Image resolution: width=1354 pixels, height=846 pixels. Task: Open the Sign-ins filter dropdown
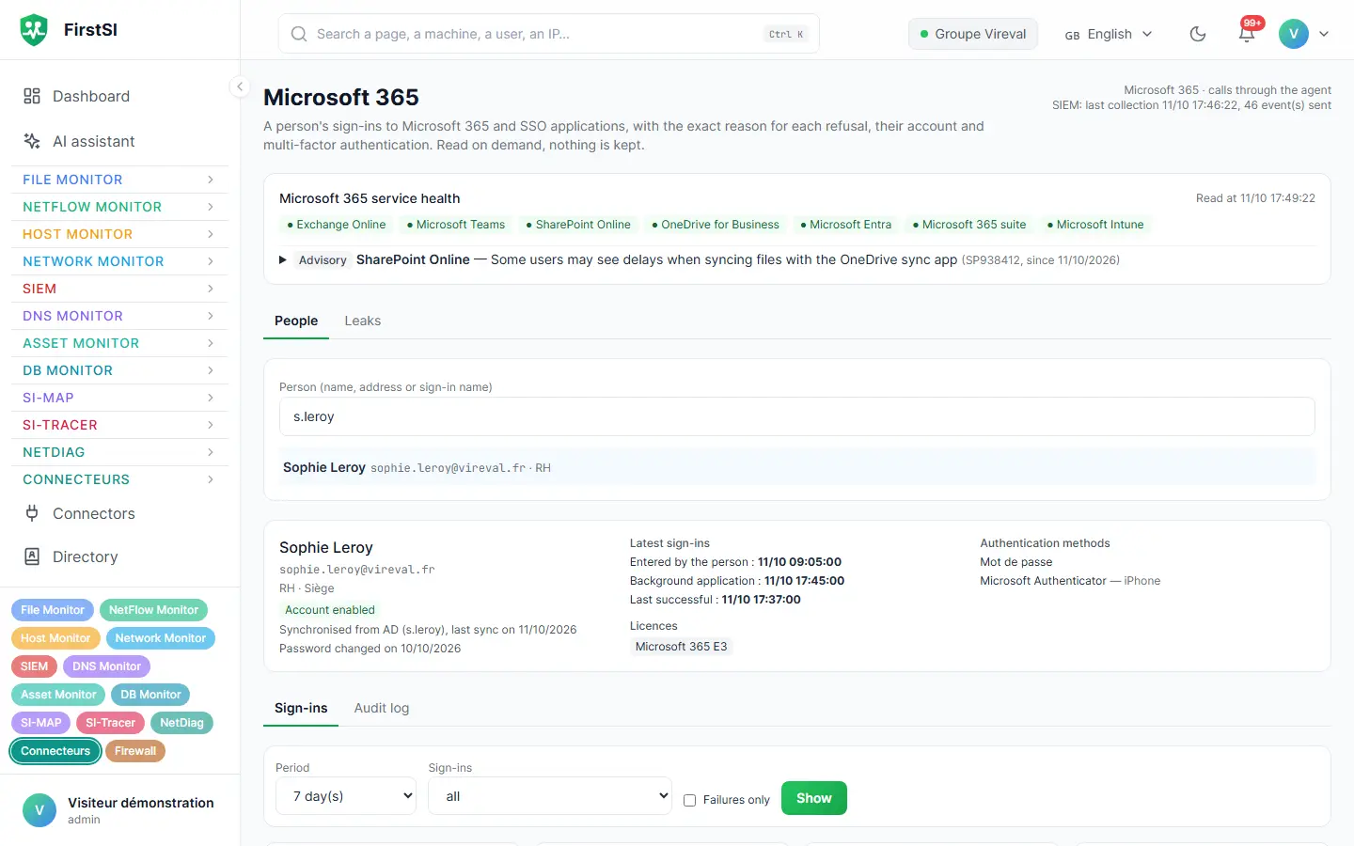550,796
